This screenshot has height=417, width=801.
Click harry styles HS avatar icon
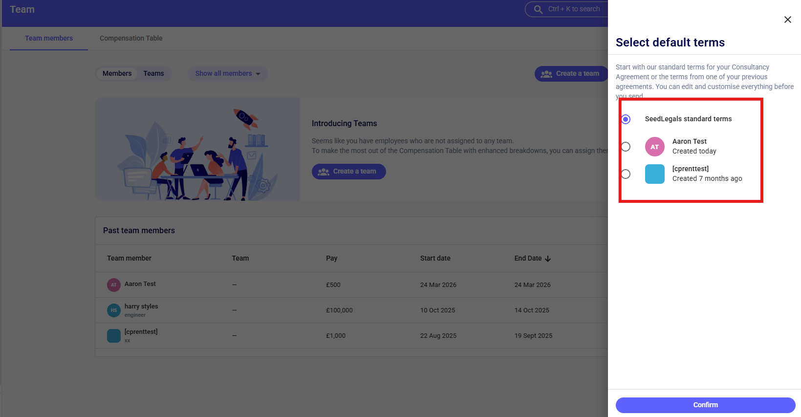point(114,310)
